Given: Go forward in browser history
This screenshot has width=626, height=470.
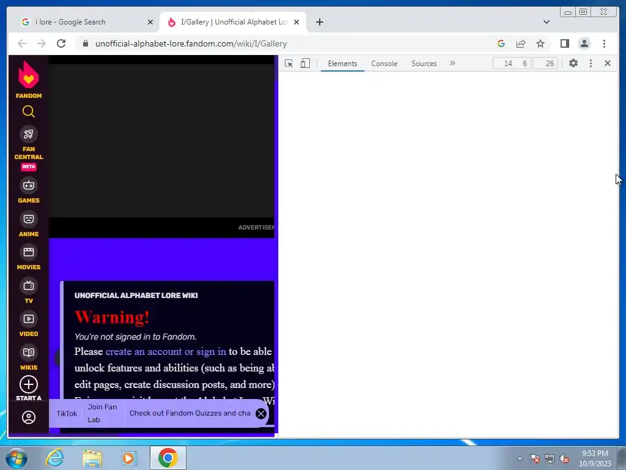Looking at the screenshot, I should click(42, 43).
